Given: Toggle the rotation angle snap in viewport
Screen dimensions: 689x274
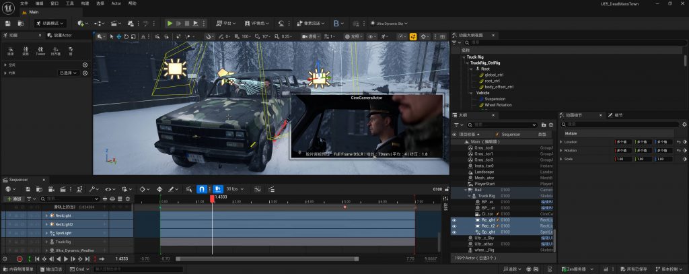Looking at the screenshot, I should coord(256,36).
